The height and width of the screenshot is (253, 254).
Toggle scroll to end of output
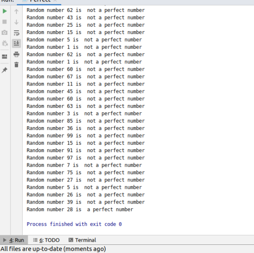click(16, 43)
